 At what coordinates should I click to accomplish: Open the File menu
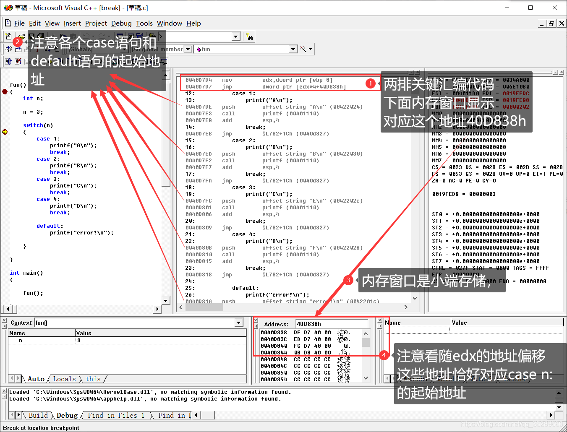point(19,23)
